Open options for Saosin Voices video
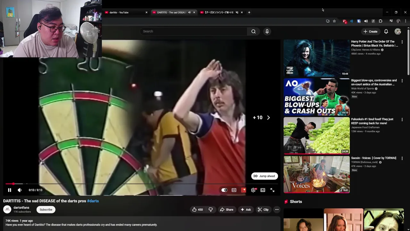This screenshot has height=231, width=410. point(402,158)
